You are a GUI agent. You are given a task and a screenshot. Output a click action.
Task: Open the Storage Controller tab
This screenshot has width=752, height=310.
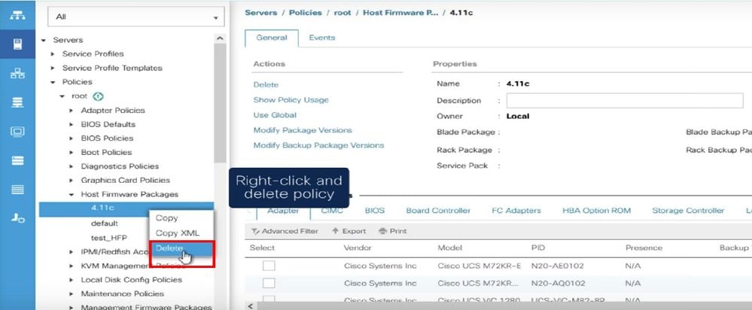(x=688, y=211)
